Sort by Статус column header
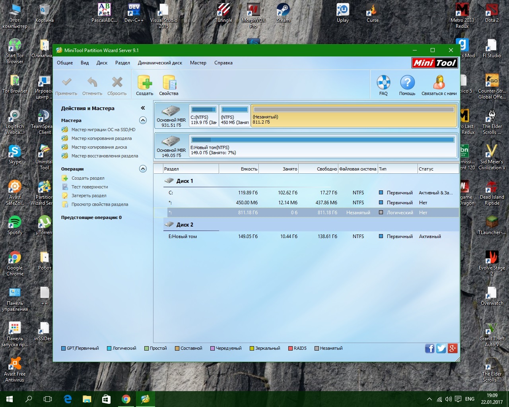The height and width of the screenshot is (407, 509). coord(438,169)
